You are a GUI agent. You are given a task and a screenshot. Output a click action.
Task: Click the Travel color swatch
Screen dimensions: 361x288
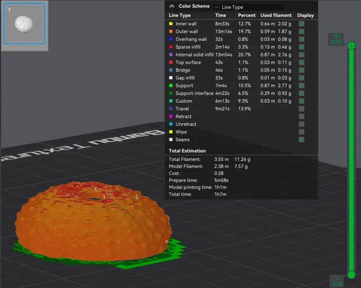click(x=171, y=109)
